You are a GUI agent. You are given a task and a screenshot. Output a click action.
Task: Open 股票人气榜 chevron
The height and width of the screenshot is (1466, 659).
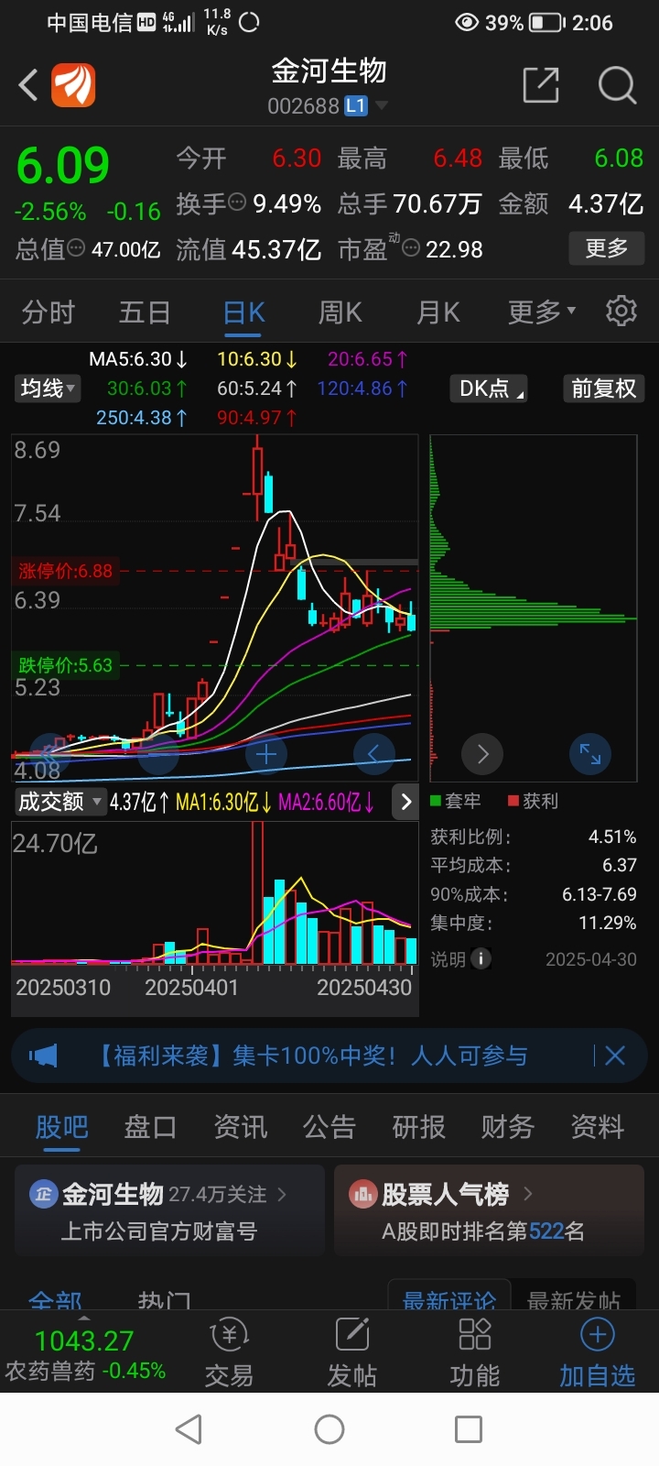(x=528, y=1194)
